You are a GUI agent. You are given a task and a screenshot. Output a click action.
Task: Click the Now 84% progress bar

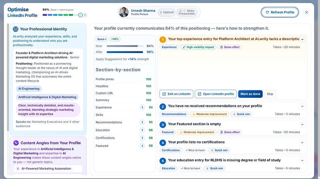(x=125, y=46)
